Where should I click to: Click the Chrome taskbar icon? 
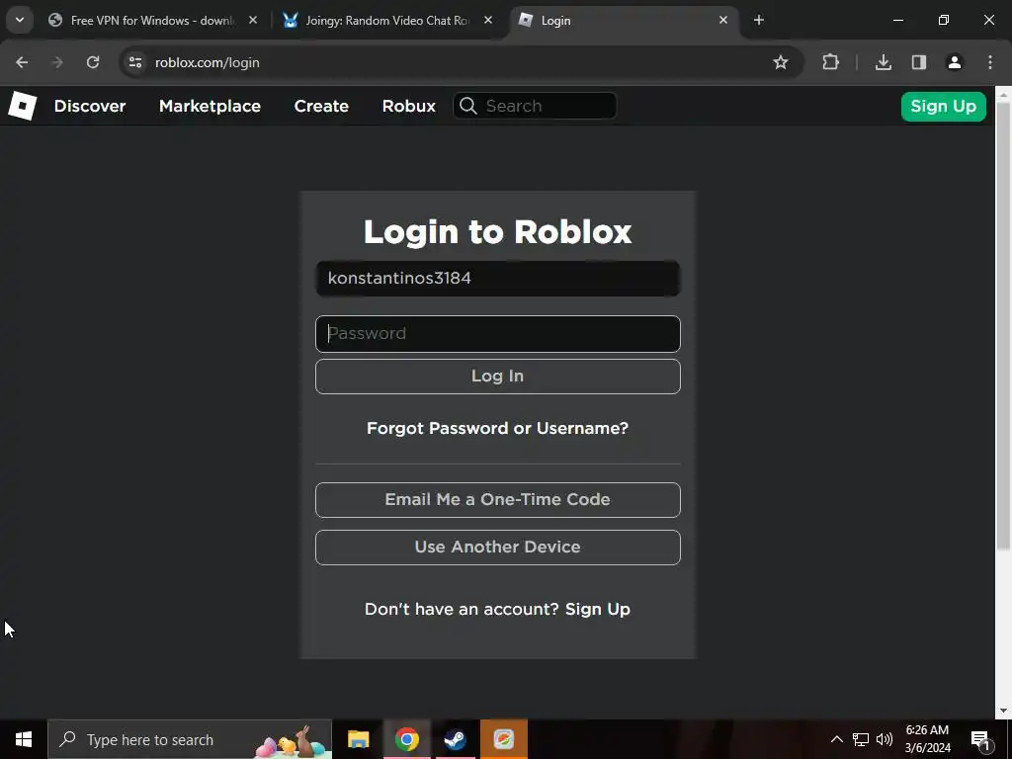coord(406,739)
